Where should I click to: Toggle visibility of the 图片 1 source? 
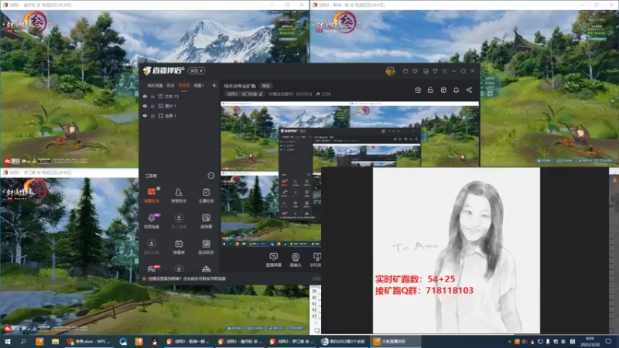click(x=145, y=106)
